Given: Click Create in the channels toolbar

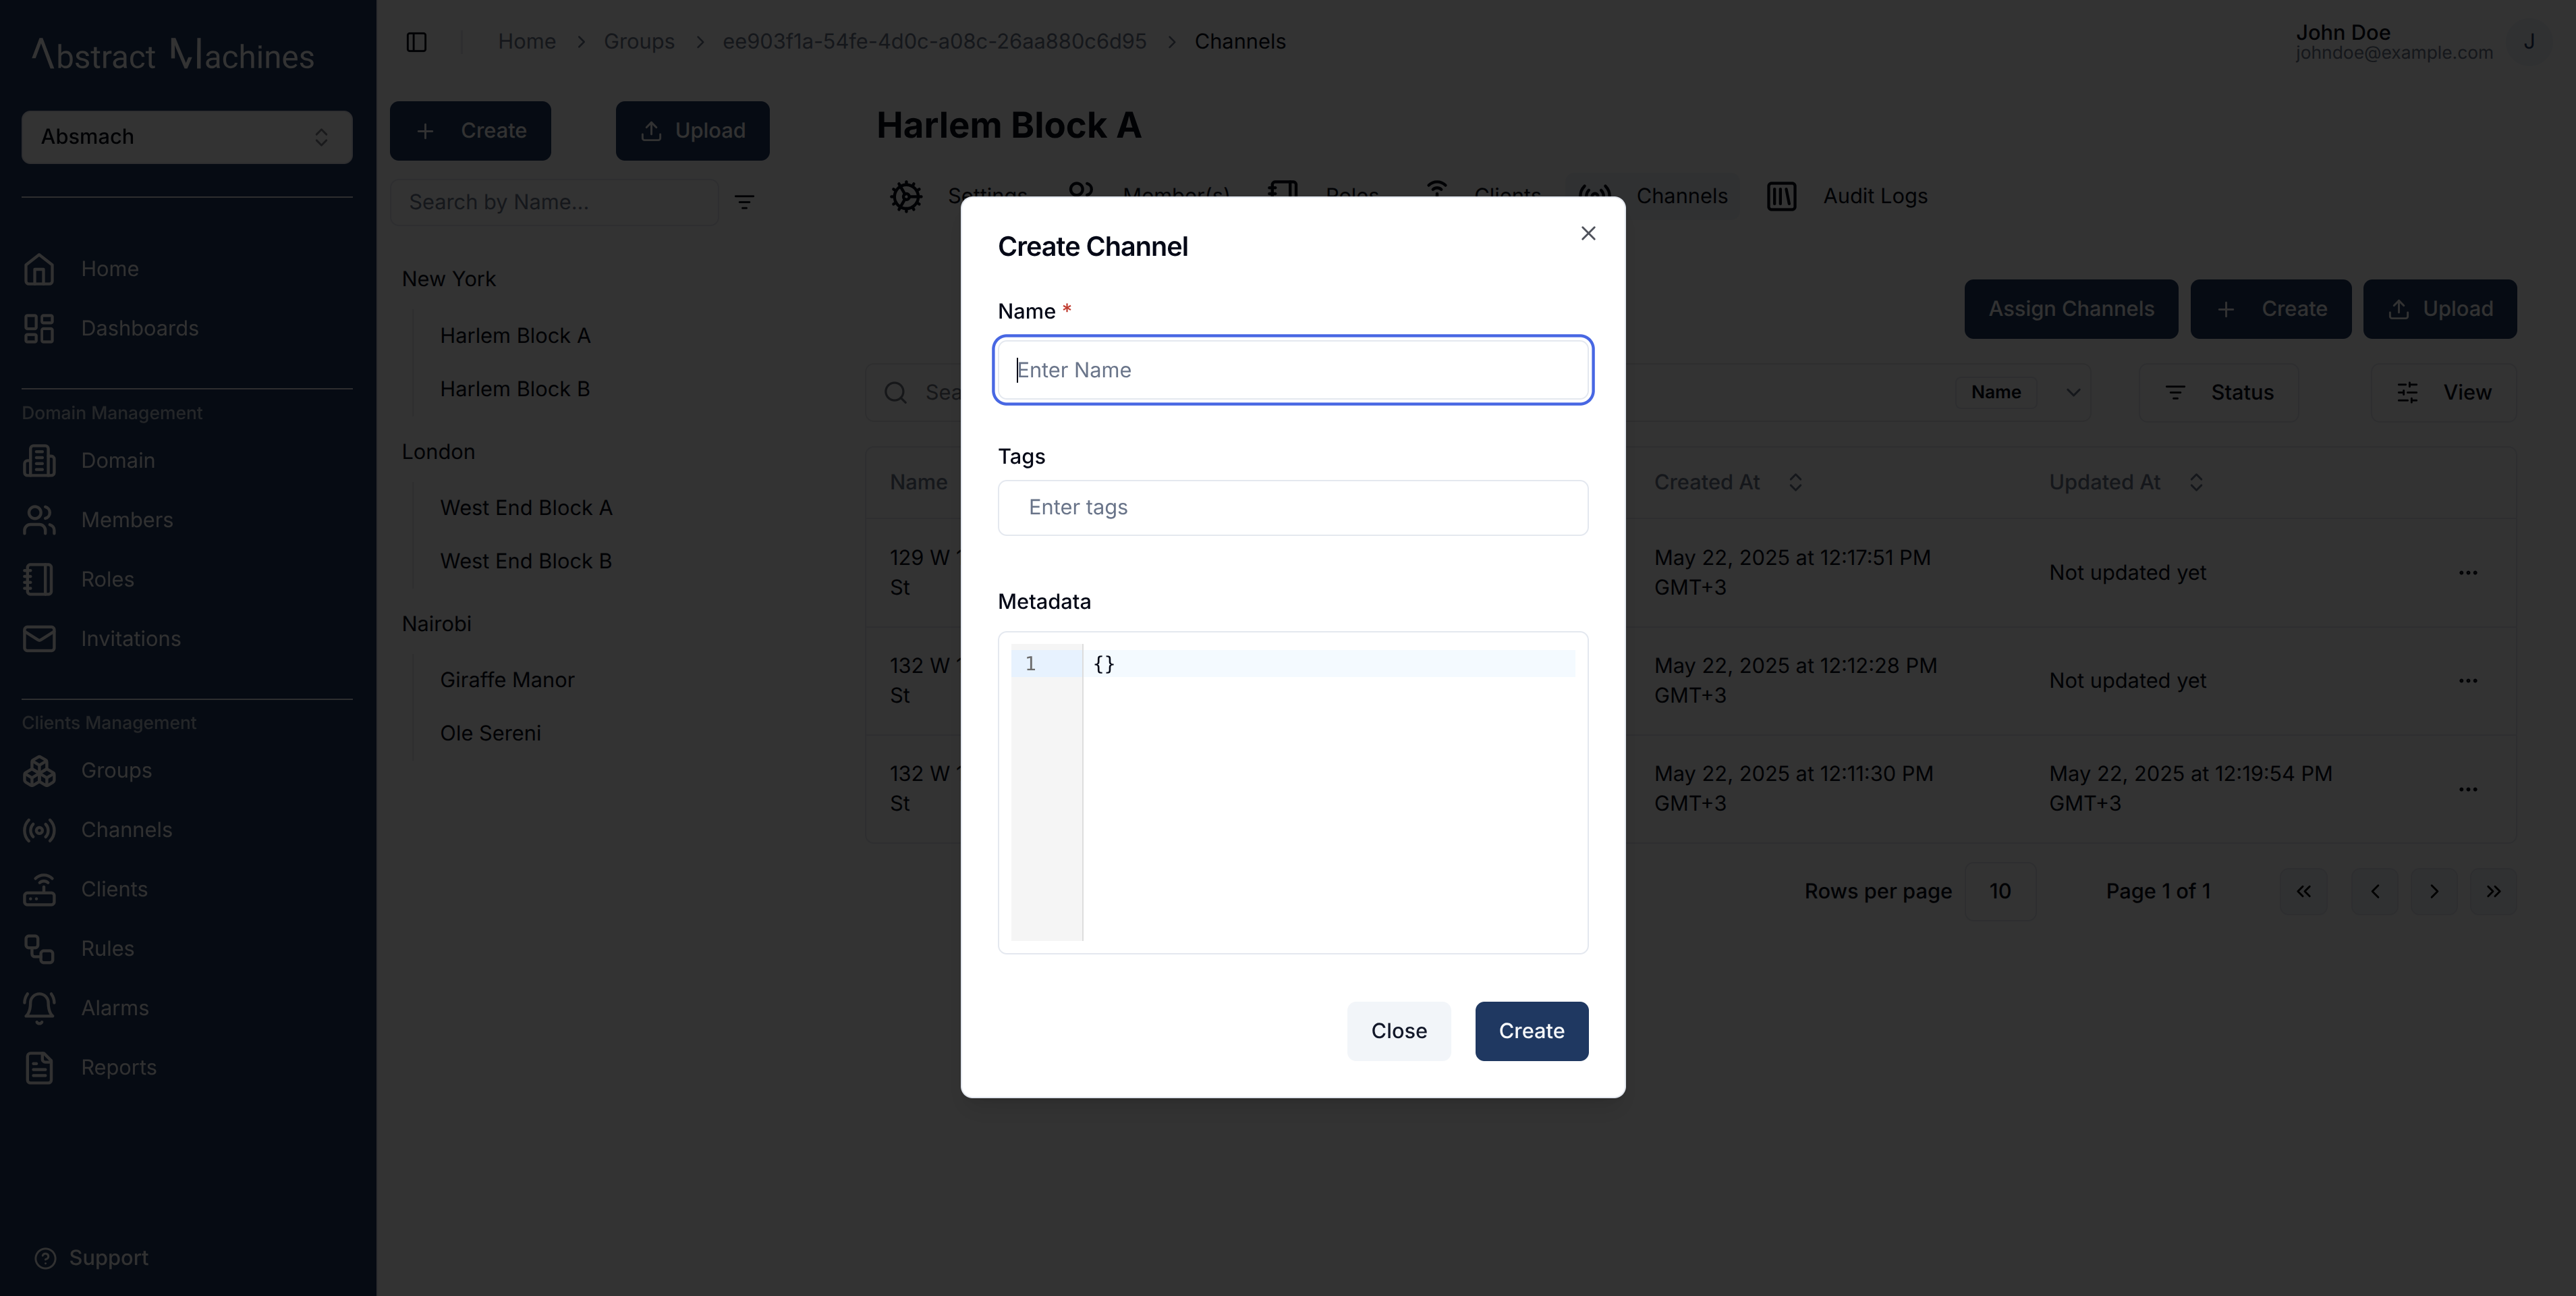Looking at the screenshot, I should pos(2271,309).
